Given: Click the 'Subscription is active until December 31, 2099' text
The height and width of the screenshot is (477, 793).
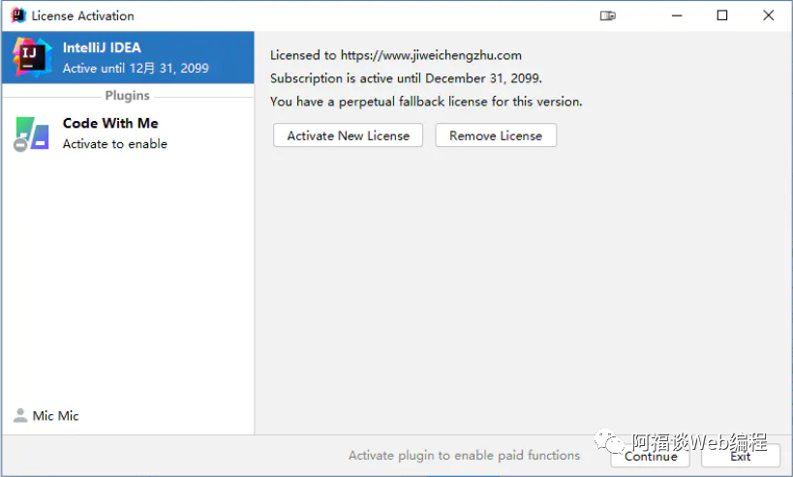Looking at the screenshot, I should pos(406,78).
